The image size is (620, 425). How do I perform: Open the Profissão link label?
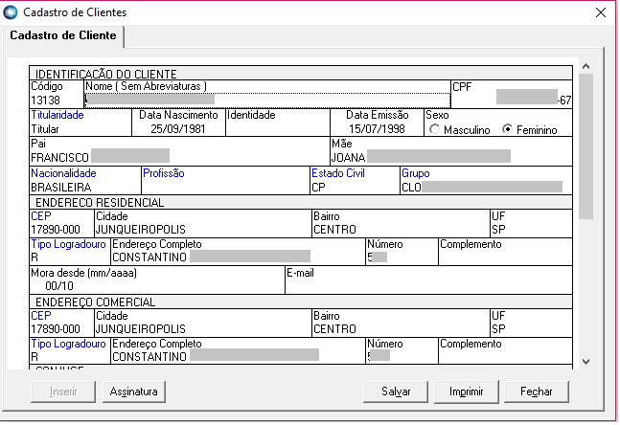tap(164, 173)
